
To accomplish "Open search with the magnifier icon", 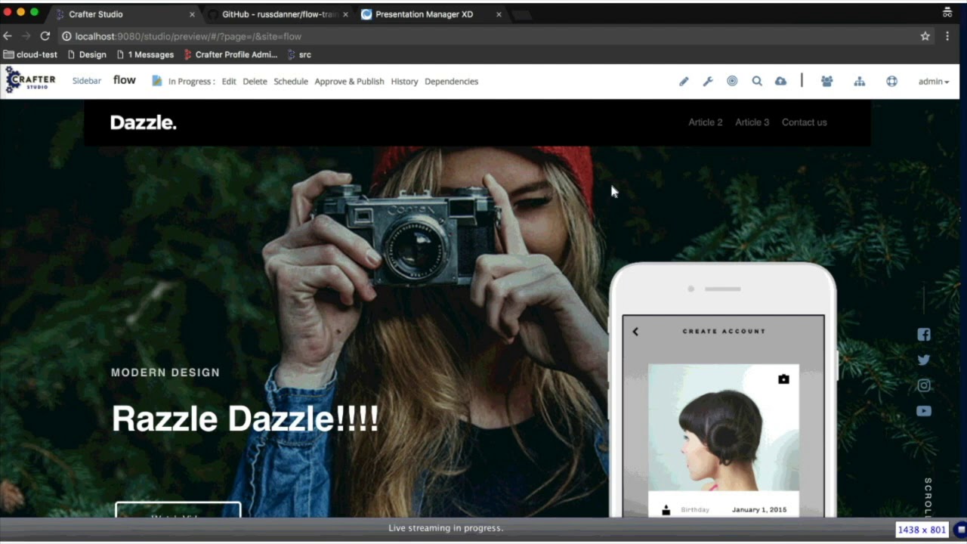I will click(756, 81).
